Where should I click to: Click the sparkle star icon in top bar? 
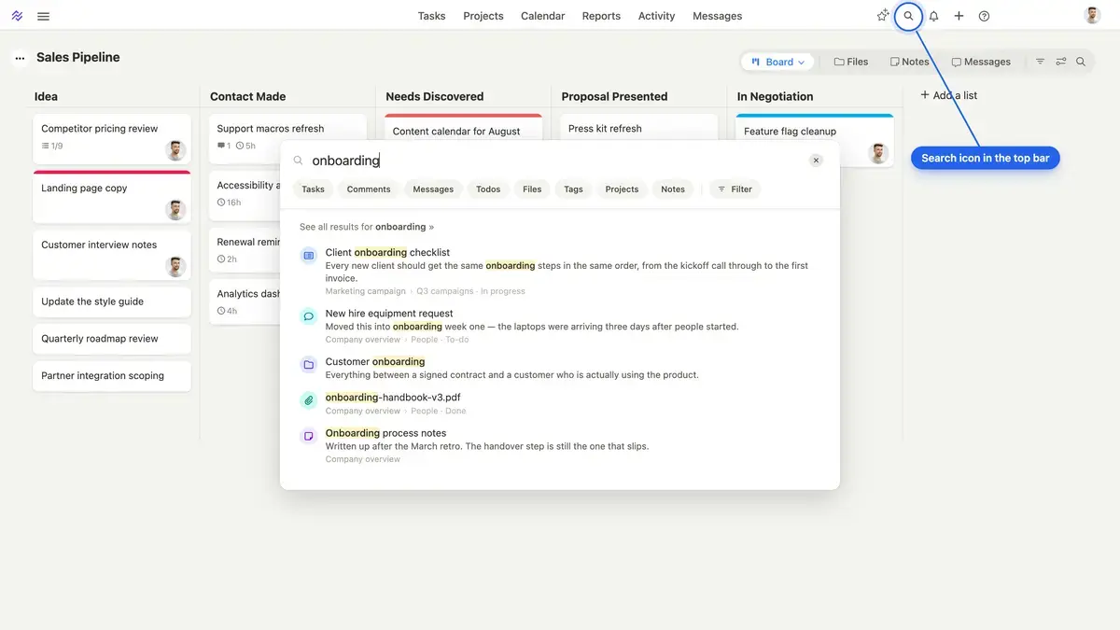tap(883, 16)
